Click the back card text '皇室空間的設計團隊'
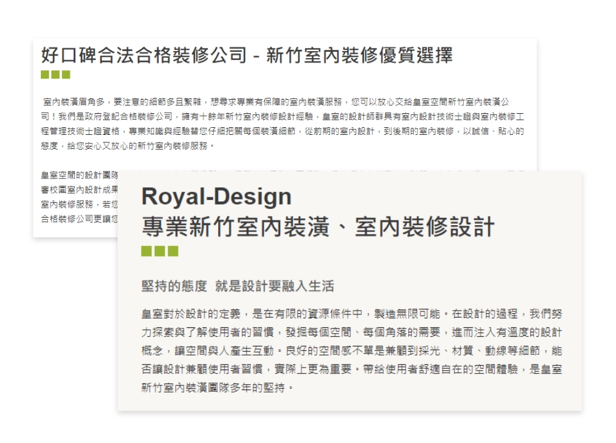Viewport: 616px width, 443px height. pos(80,175)
